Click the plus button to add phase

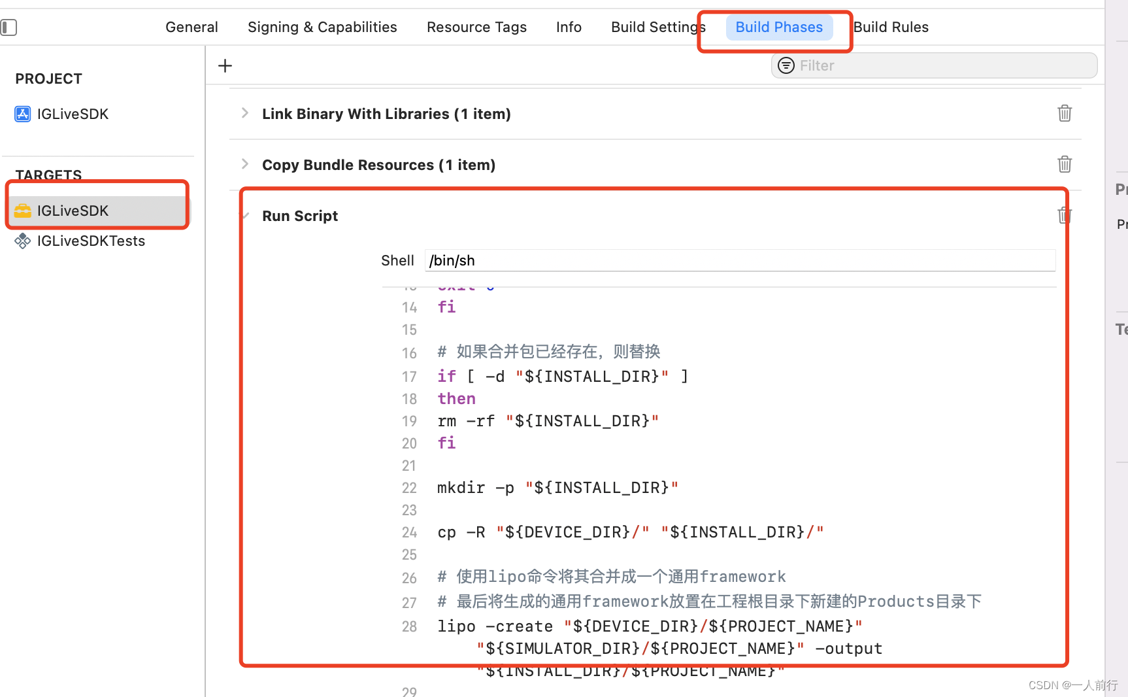tap(225, 65)
